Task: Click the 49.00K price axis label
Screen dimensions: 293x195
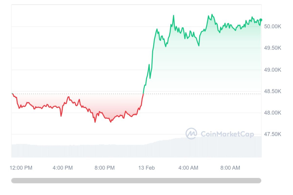Action: click(x=273, y=70)
